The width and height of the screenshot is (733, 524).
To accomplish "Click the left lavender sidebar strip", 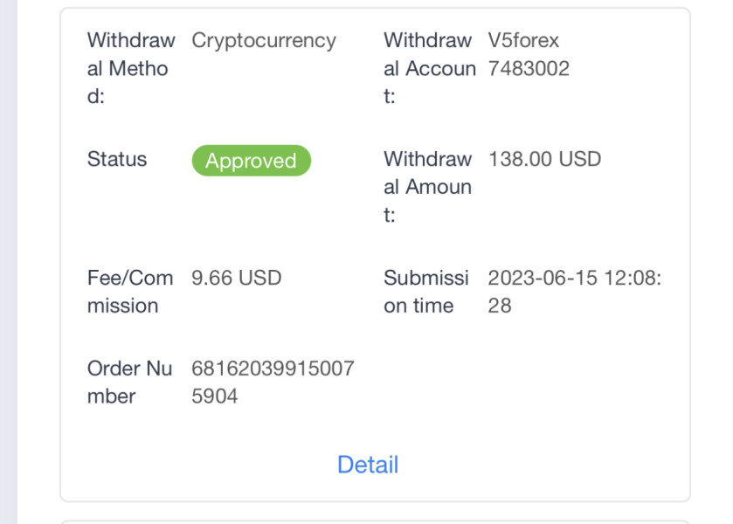I will pyautogui.click(x=8, y=262).
